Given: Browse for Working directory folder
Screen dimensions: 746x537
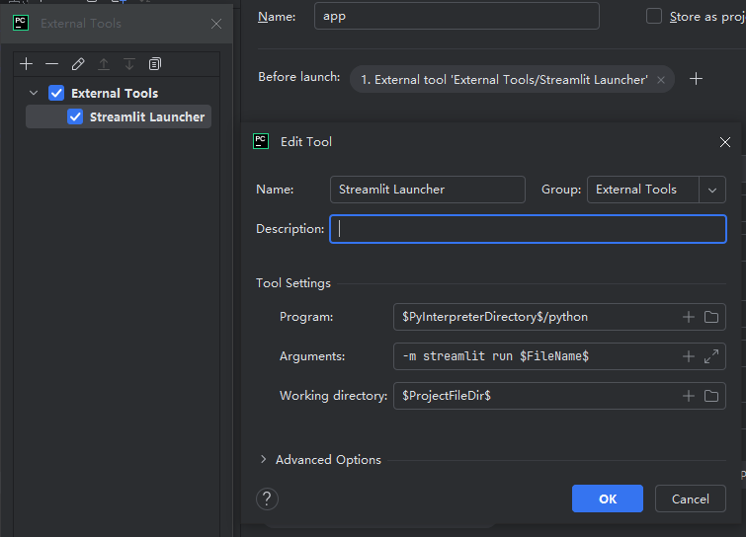Looking at the screenshot, I should pyautogui.click(x=711, y=396).
